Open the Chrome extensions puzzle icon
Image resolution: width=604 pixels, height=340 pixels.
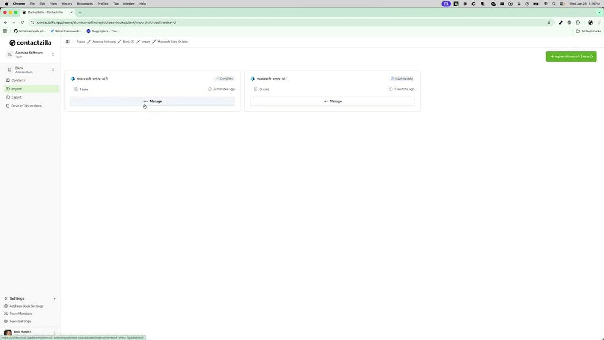click(578, 22)
